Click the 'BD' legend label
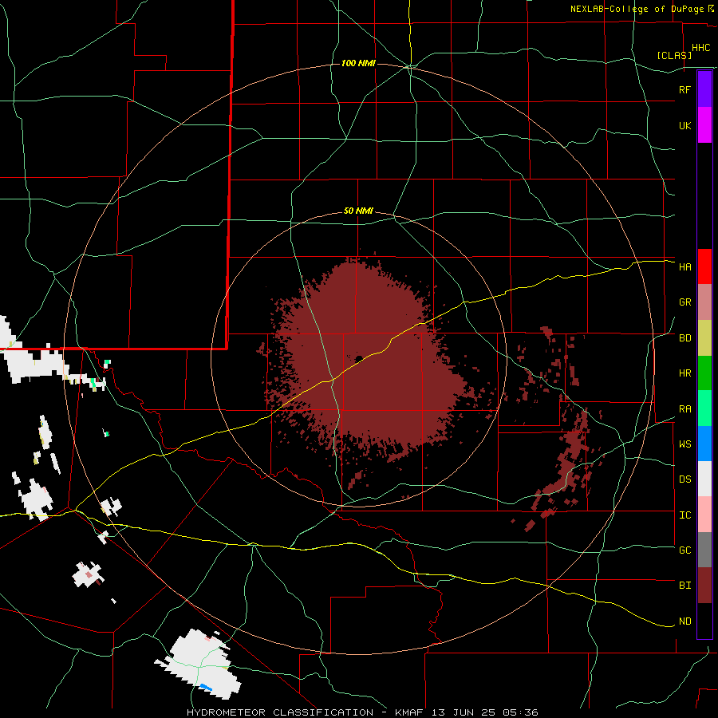Screen dimensions: 718x718 pos(684,338)
